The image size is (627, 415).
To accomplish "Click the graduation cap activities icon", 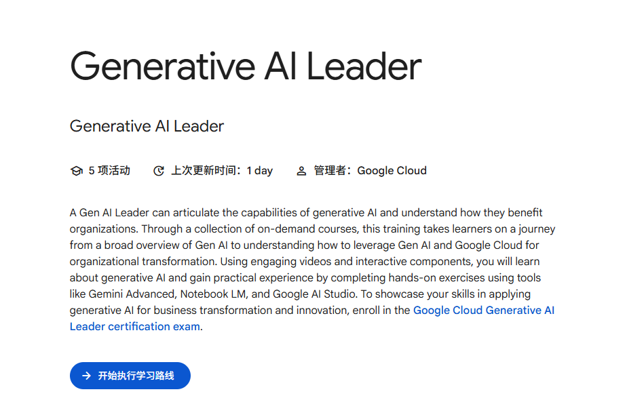I will tap(76, 171).
